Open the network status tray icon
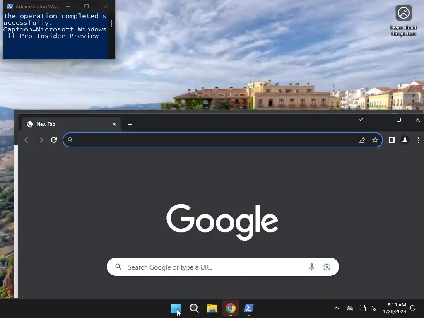 coord(363,308)
